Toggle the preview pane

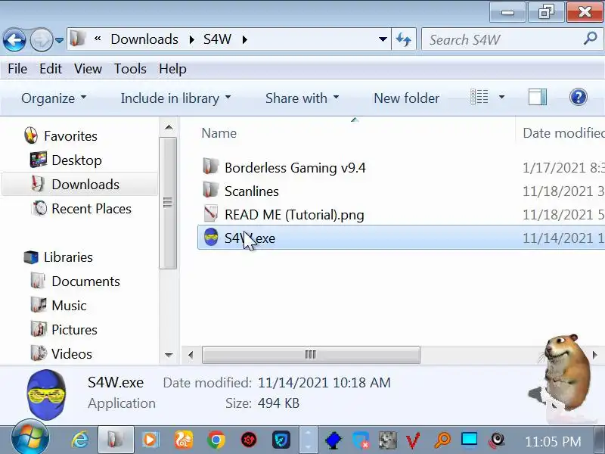click(538, 97)
